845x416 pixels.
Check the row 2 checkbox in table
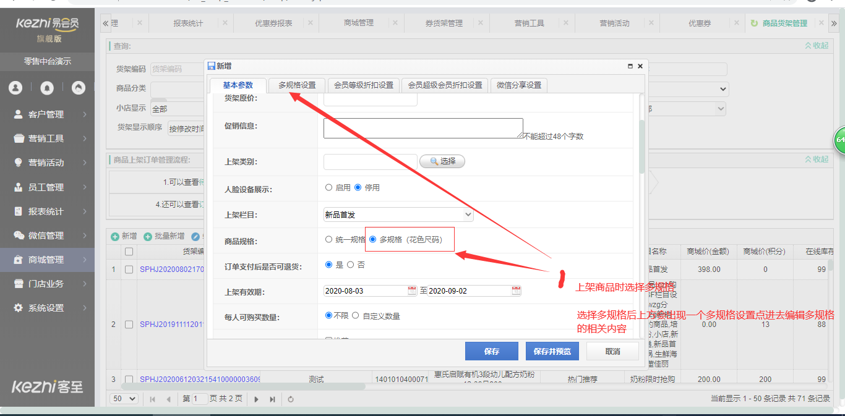pos(129,324)
